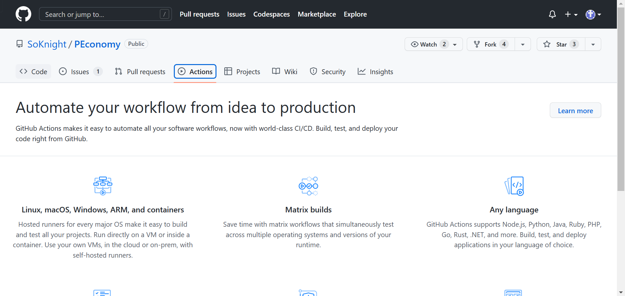Open the user avatar menu

[x=593, y=14]
